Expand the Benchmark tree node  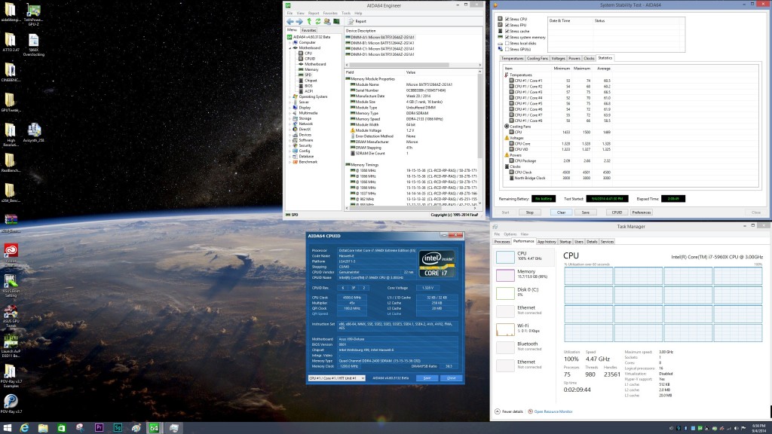click(290, 161)
